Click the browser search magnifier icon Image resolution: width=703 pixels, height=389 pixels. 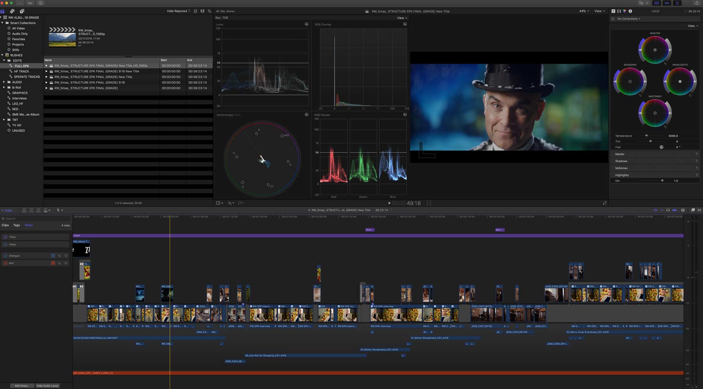click(209, 11)
